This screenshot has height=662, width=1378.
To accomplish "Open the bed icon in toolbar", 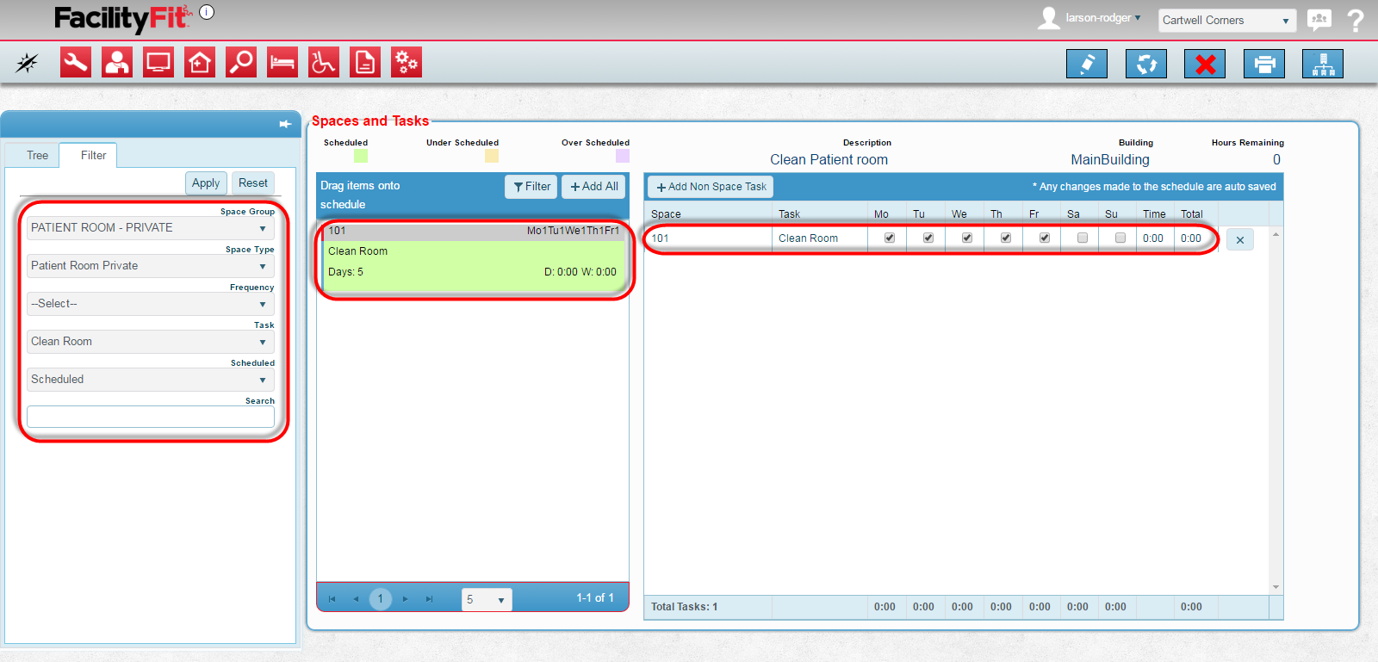I will [x=282, y=62].
